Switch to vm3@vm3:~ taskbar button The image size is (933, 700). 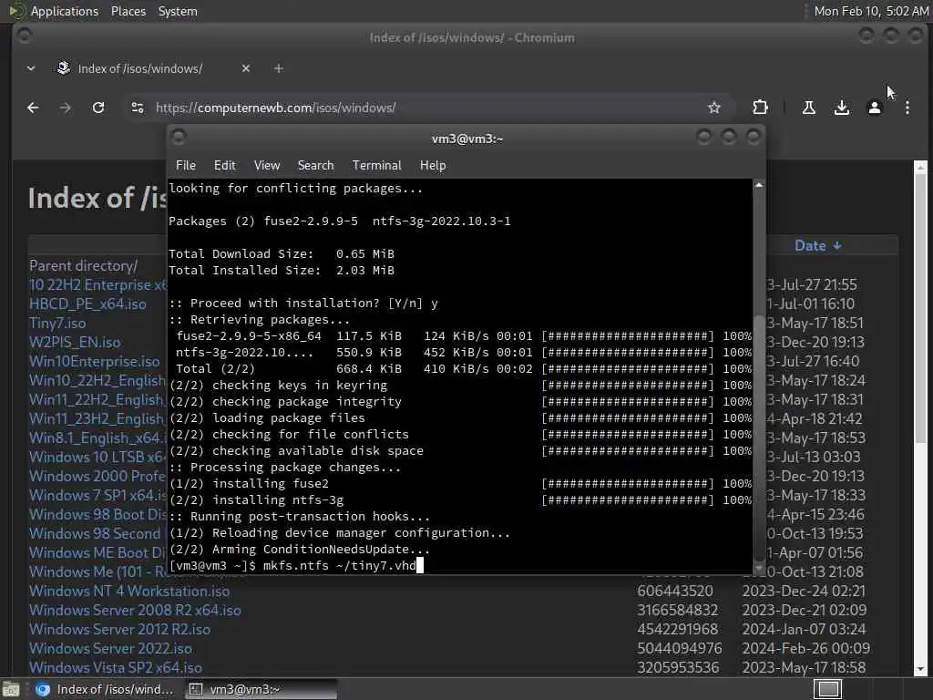tap(260, 689)
